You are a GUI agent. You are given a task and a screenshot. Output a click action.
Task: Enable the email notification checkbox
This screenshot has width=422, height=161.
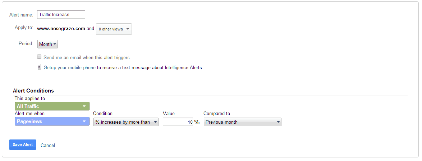[39, 57]
